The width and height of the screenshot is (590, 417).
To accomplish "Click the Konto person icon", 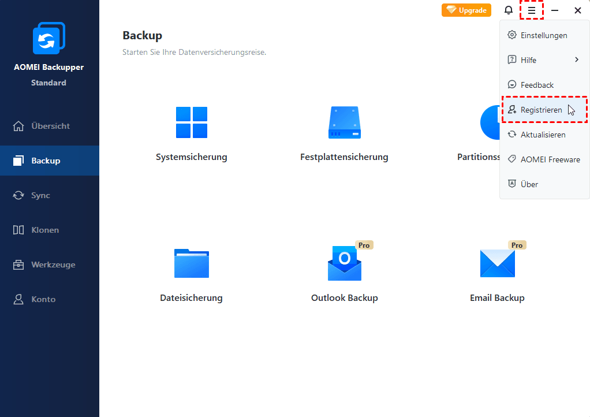I will point(18,299).
